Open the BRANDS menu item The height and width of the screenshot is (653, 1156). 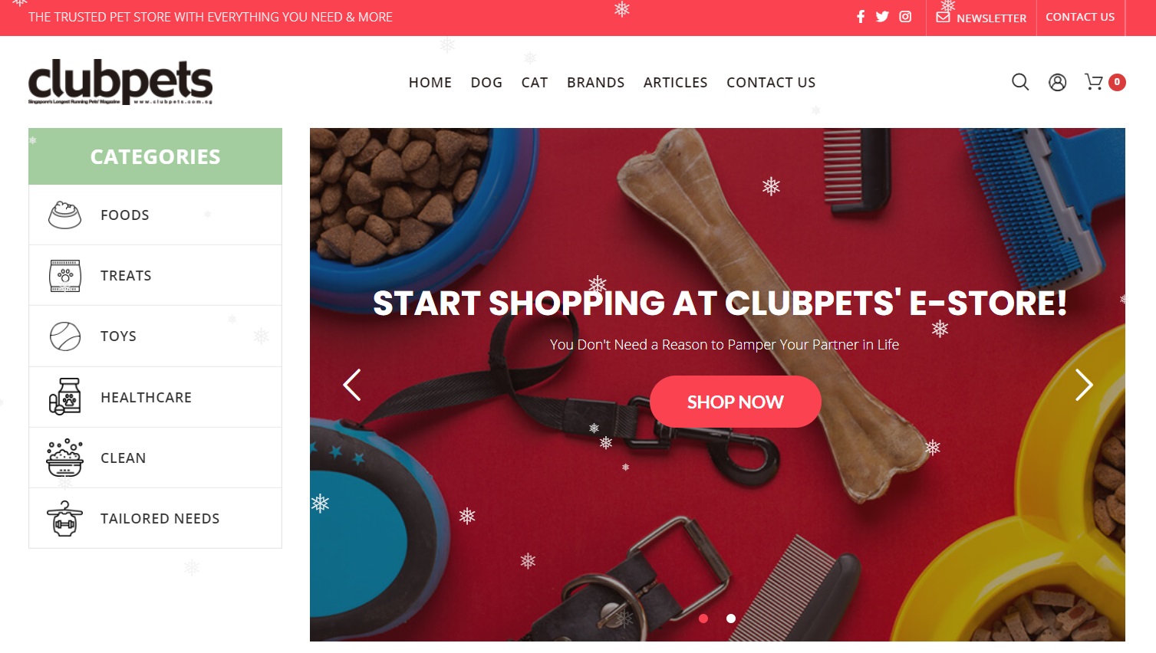(596, 83)
